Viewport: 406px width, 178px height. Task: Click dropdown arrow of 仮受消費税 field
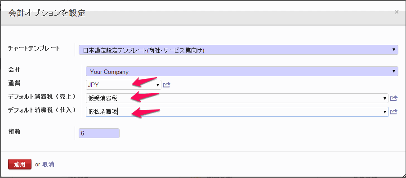point(385,98)
